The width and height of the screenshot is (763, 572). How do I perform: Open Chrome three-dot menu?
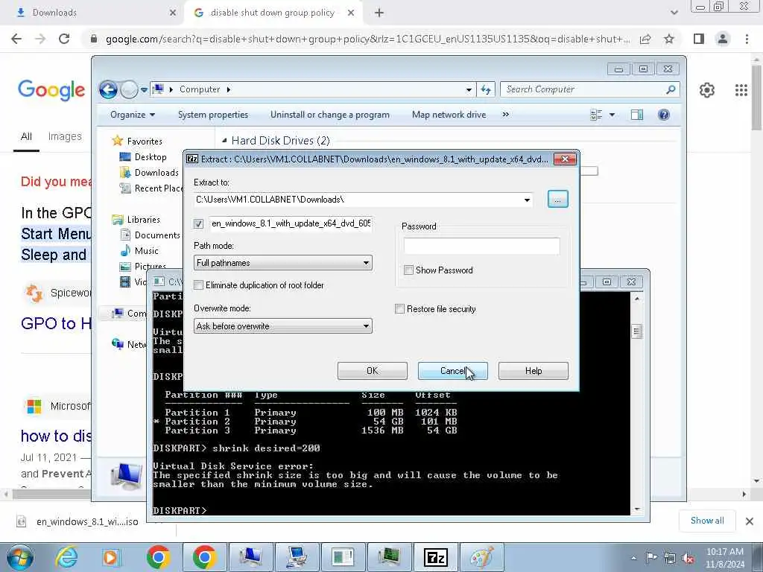[x=747, y=39]
